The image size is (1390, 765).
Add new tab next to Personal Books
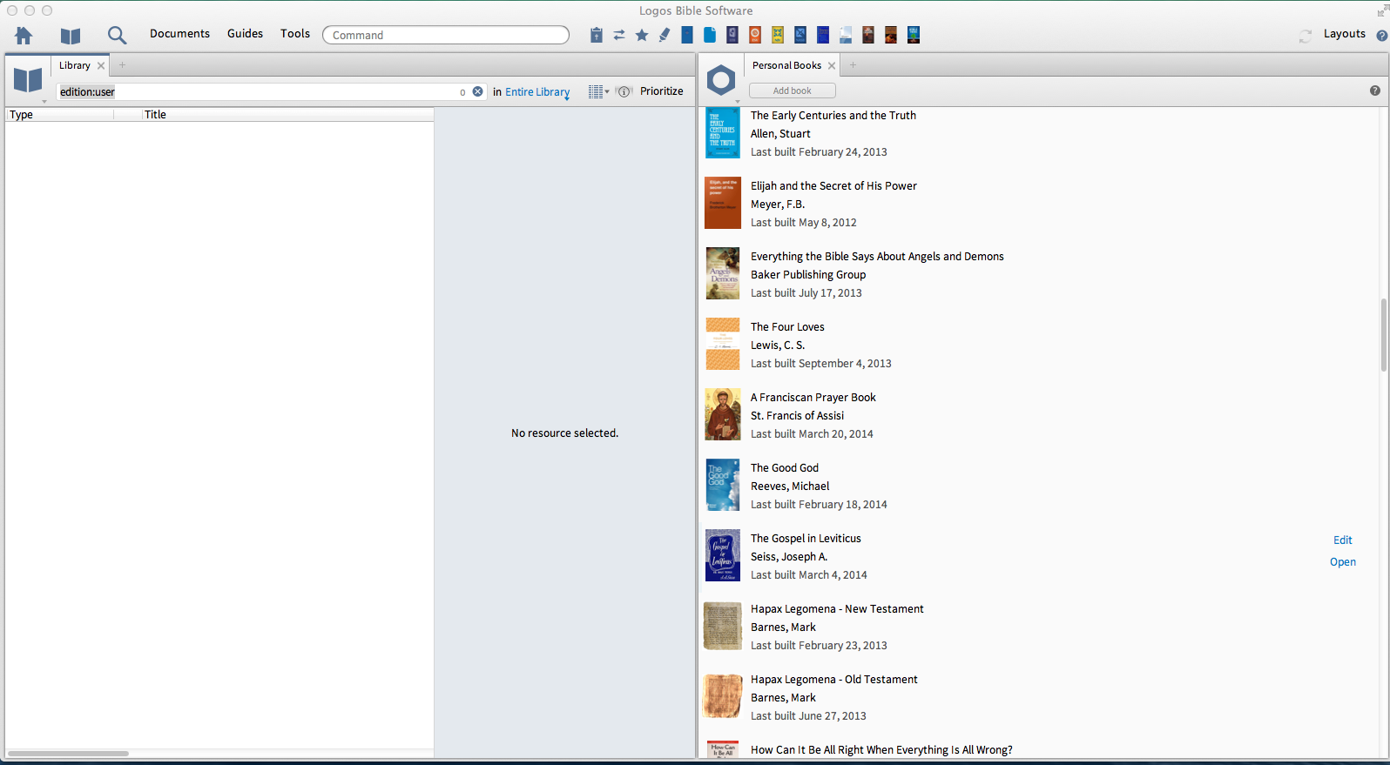coord(853,65)
